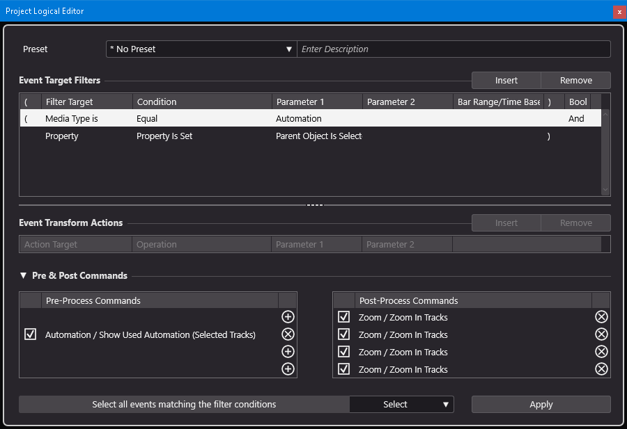This screenshot has height=429, width=627.
Task: Open the Preset dropdown menu
Action: (x=201, y=49)
